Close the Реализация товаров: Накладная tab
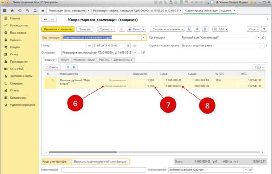The width and height of the screenshot is (272, 174). pyautogui.click(x=180, y=10)
